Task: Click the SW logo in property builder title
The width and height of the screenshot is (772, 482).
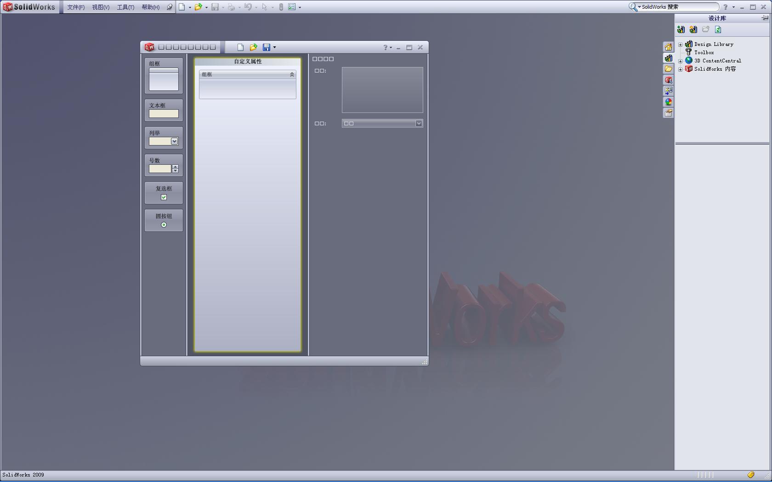Action: coord(149,47)
